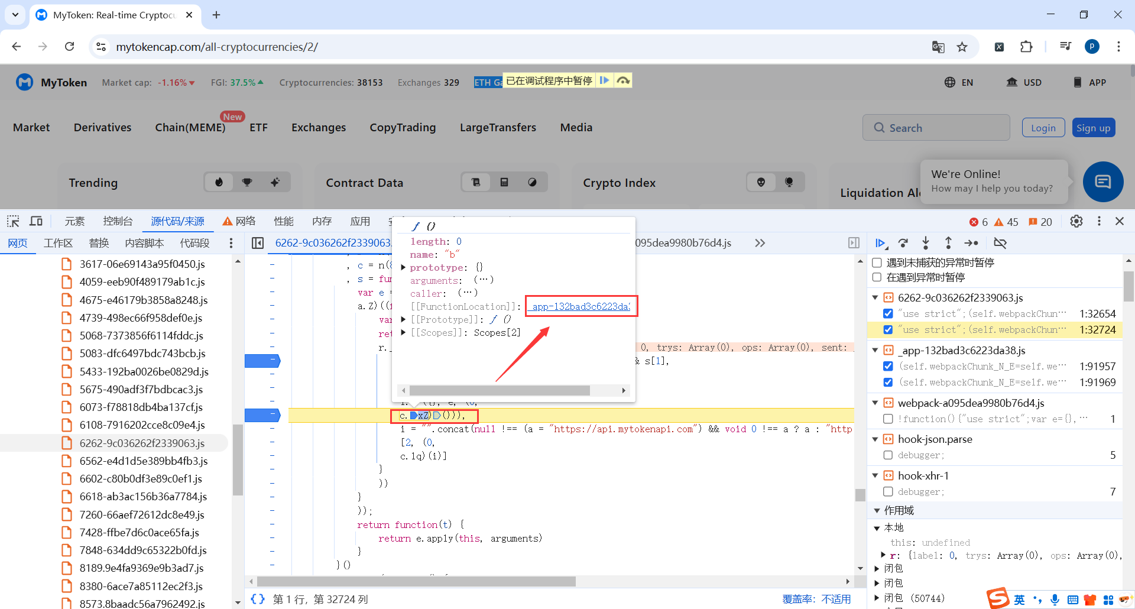Open the 性能 Performance tab

[x=284, y=221]
